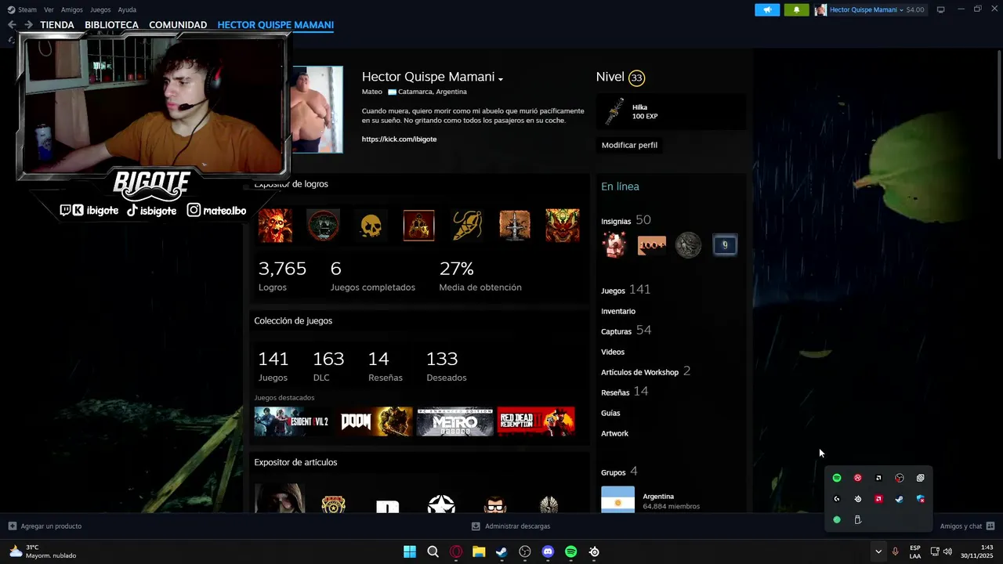The image size is (1003, 564).
Task: Click the 133 Deseados count
Action: (442, 359)
